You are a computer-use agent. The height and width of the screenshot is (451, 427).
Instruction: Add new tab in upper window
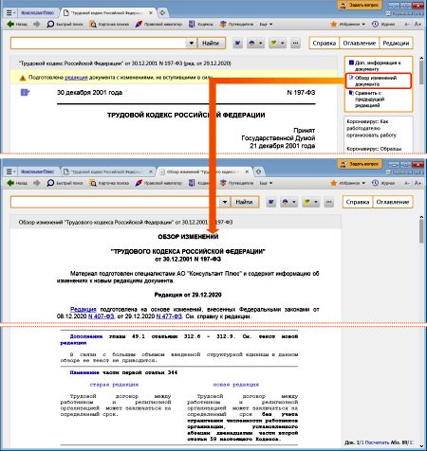click(x=162, y=13)
